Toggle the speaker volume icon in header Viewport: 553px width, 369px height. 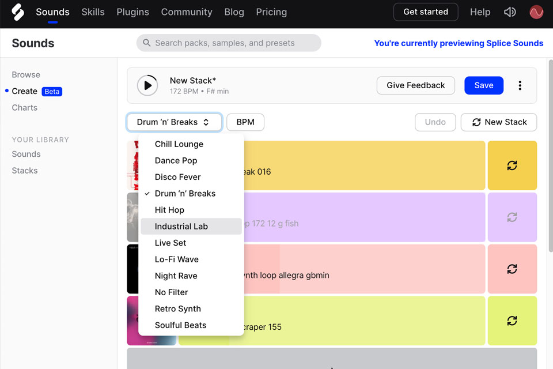(x=510, y=12)
